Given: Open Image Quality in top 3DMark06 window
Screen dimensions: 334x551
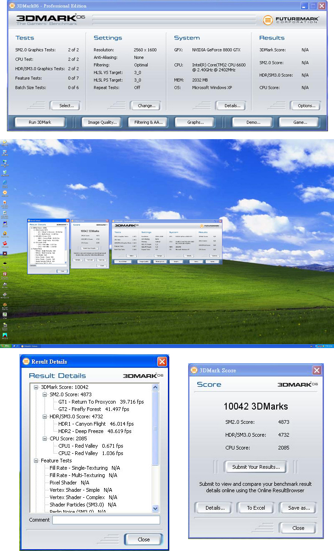Looking at the screenshot, I should (x=102, y=123).
